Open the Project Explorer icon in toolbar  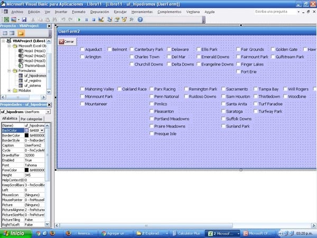coord(110,20)
